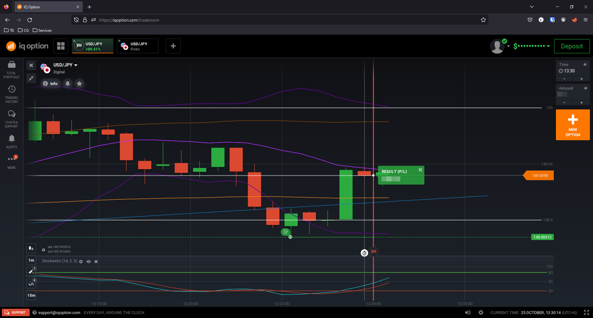593x318 pixels.
Task: Click the 148.9398 current price tag
Action: [538, 176]
